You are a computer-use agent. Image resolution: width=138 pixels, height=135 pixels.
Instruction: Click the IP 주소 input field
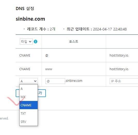coord(124,81)
